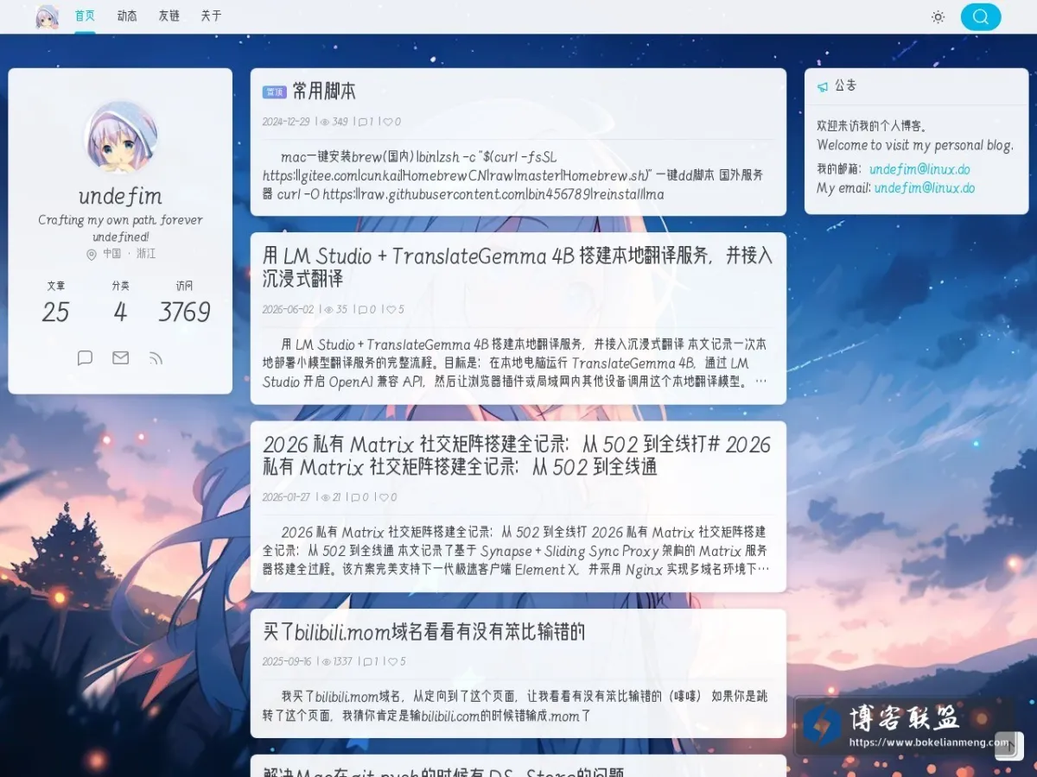Image resolution: width=1037 pixels, height=777 pixels.
Task: Click the undefim profile avatar image
Action: [120, 138]
